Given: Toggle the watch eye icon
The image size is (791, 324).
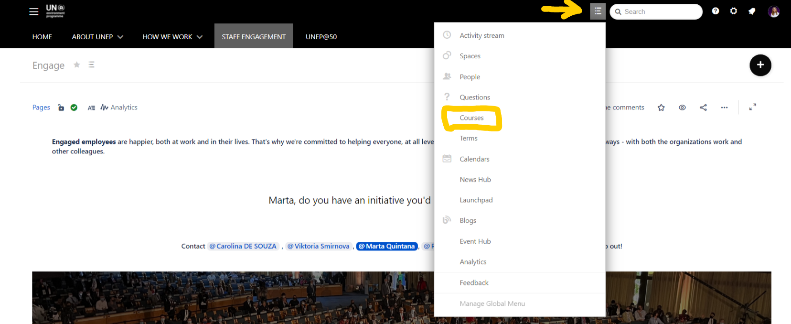Looking at the screenshot, I should tap(682, 108).
